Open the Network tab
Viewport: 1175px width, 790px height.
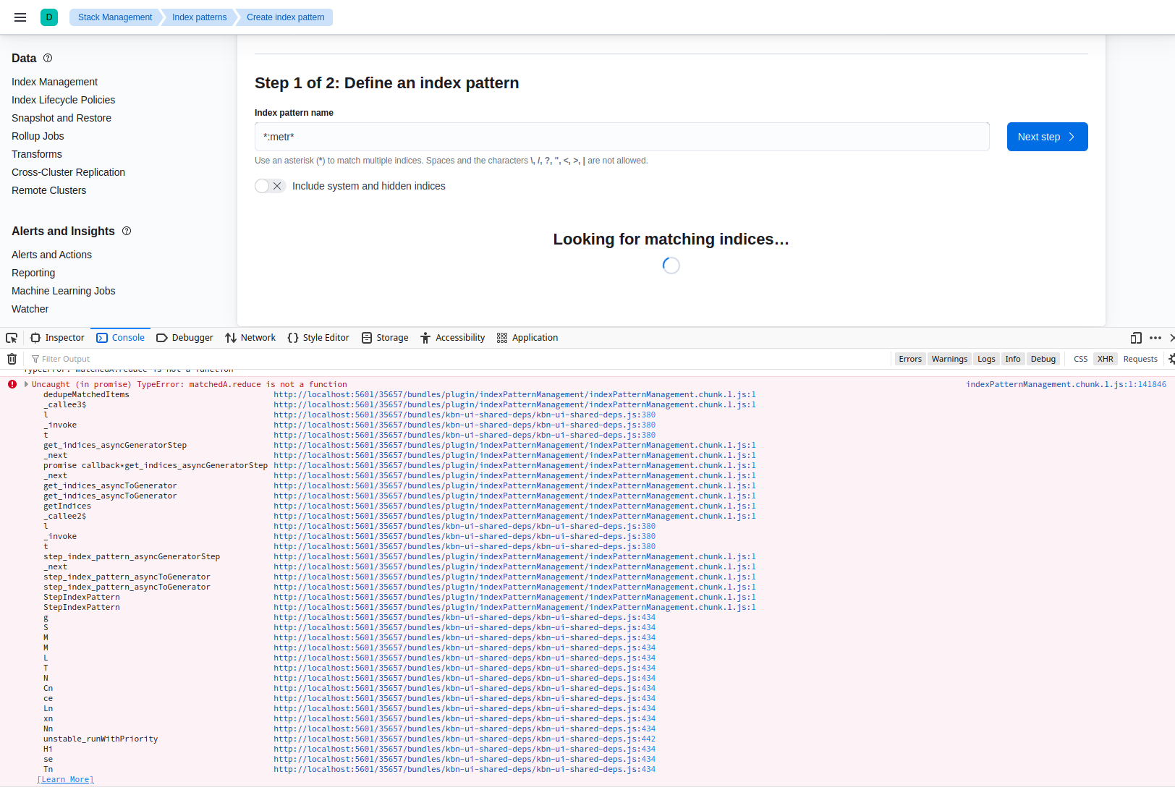[250, 338]
